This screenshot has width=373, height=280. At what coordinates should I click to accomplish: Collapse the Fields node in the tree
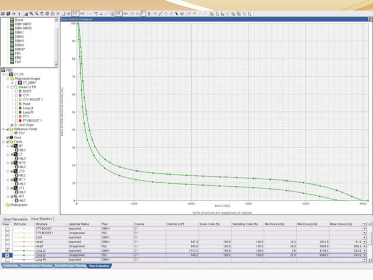pyautogui.click(x=4, y=142)
